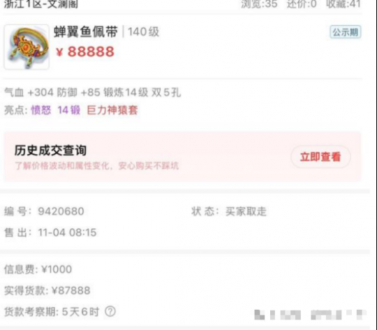Viewport: 377px width, 330px height.
Task: Click the item number 9420680
Action: coord(61,211)
